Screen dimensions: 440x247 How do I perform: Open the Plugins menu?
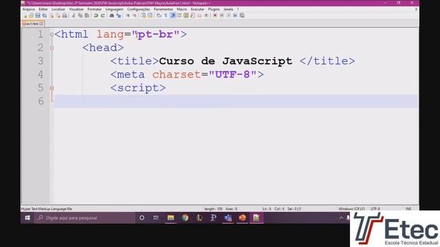(214, 9)
